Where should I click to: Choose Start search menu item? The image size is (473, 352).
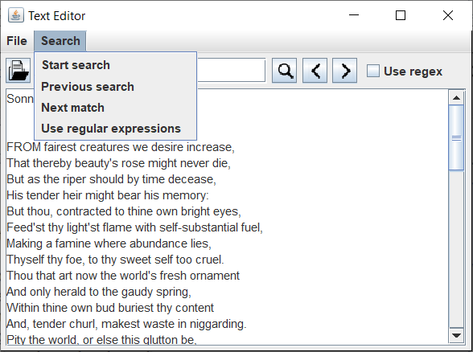pyautogui.click(x=116, y=65)
